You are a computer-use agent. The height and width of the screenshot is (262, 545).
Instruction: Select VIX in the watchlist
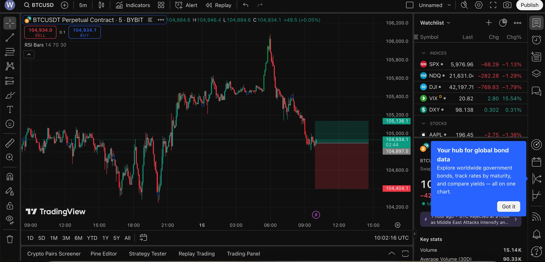pos(471,98)
